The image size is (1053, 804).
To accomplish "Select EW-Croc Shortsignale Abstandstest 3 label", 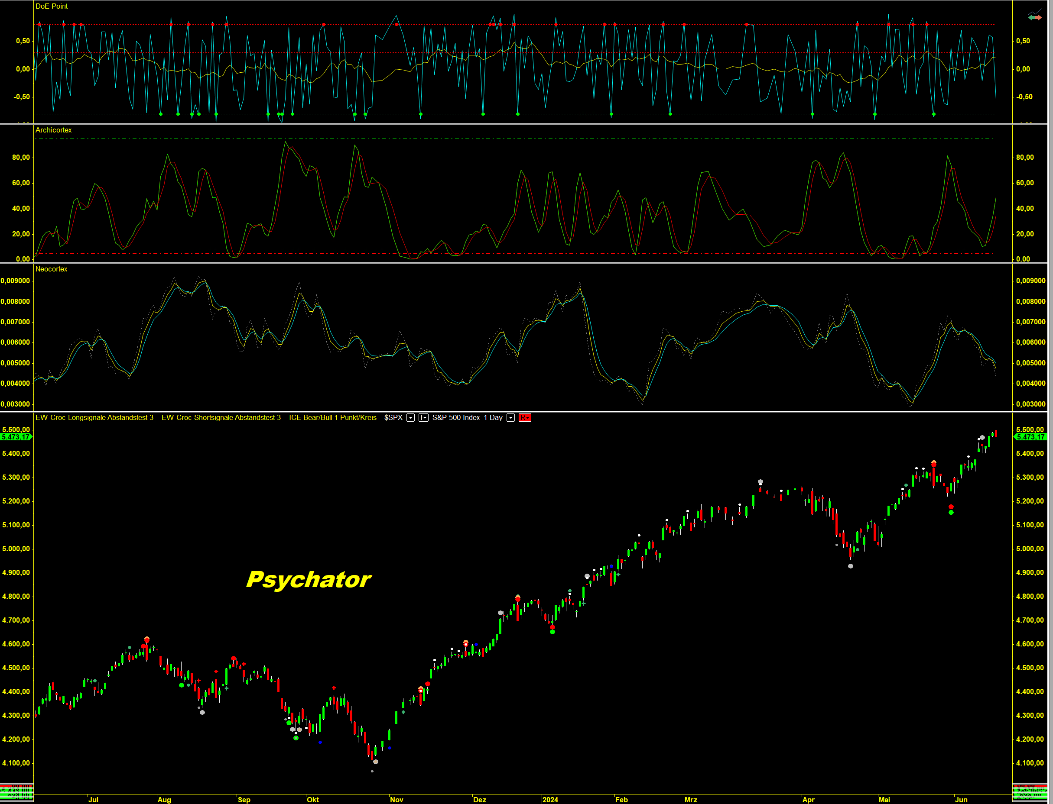I will tap(221, 418).
